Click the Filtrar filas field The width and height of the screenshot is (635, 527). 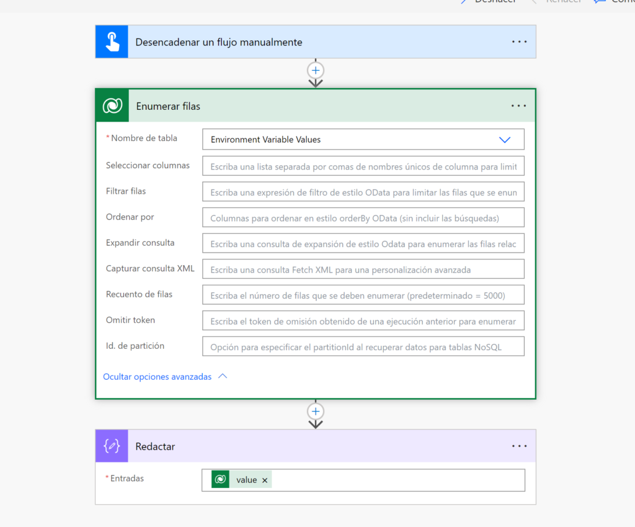pos(363,192)
